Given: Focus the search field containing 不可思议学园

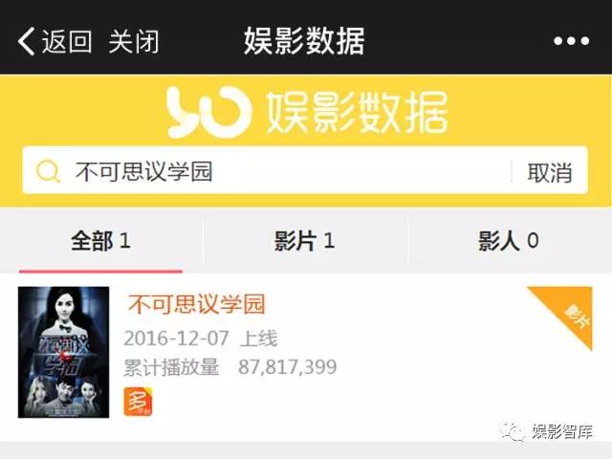Looking at the screenshot, I should click(x=267, y=170).
